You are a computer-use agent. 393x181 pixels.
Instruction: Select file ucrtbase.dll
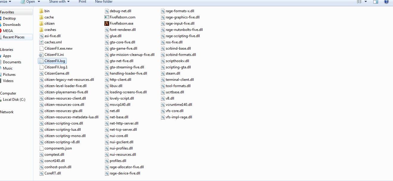point(175,92)
